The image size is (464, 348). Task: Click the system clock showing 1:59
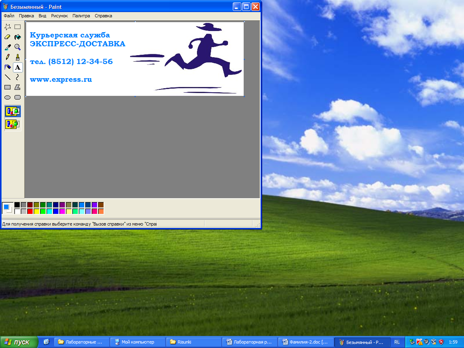coord(453,342)
